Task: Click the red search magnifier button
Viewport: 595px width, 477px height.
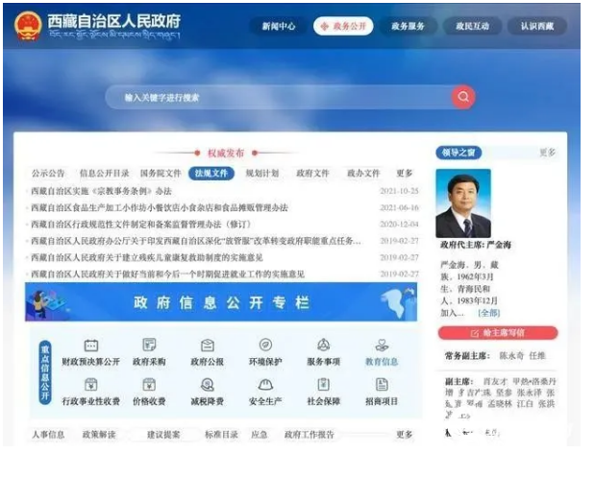Action: tap(463, 97)
